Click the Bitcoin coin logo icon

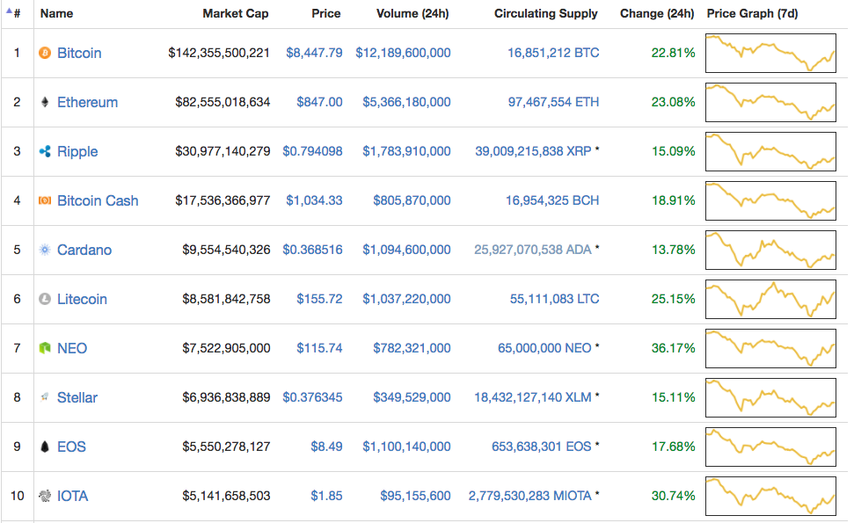45,54
